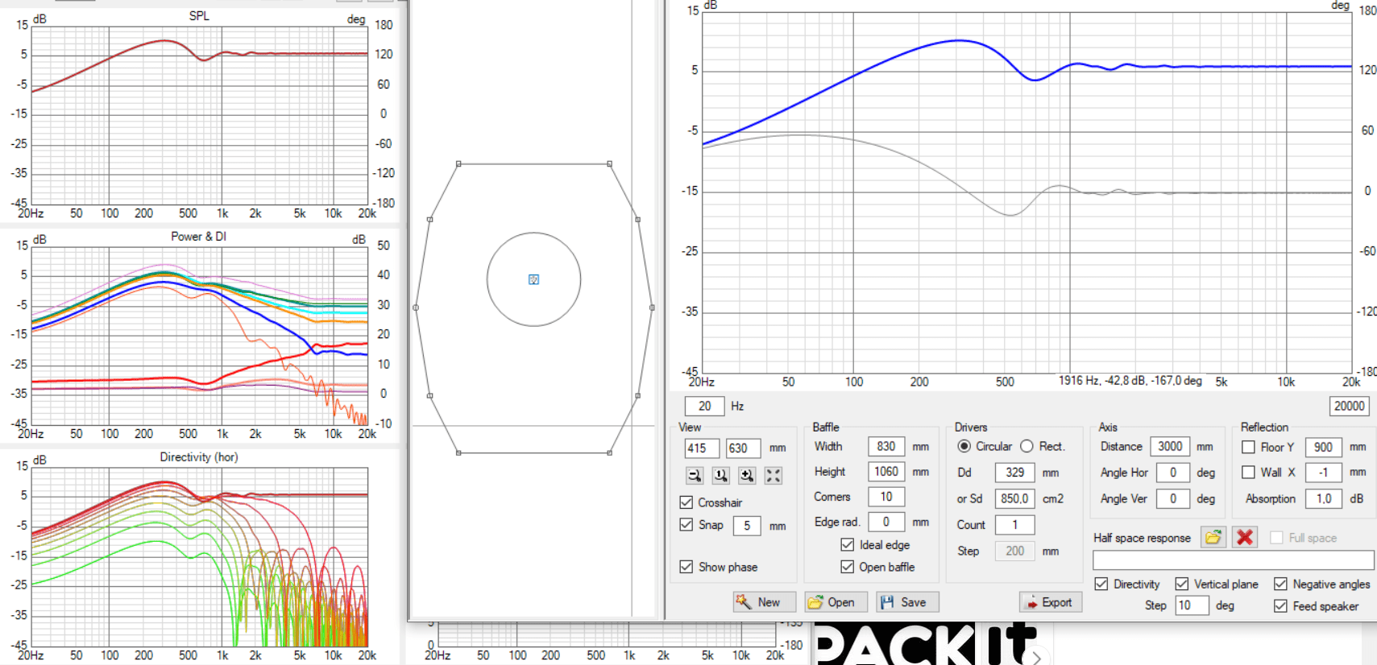
Task: Click the Dd driver diameter field
Action: pyautogui.click(x=1015, y=473)
